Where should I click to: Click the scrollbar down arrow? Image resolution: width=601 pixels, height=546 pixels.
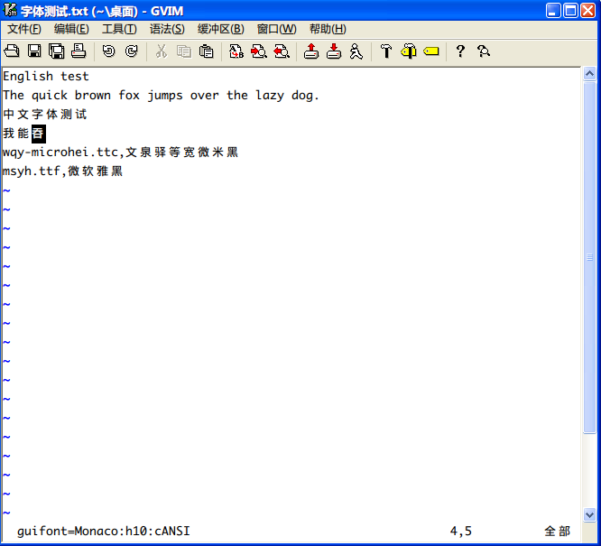(589, 514)
